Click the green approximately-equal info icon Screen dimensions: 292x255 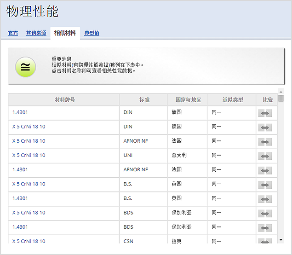(25, 67)
